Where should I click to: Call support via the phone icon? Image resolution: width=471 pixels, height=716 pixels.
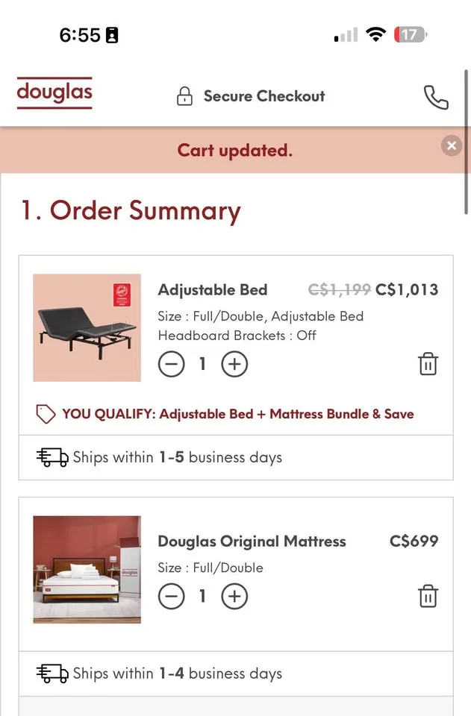point(436,96)
